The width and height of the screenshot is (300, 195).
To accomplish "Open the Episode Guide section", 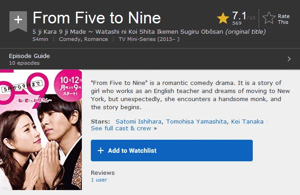I will coord(150,59).
